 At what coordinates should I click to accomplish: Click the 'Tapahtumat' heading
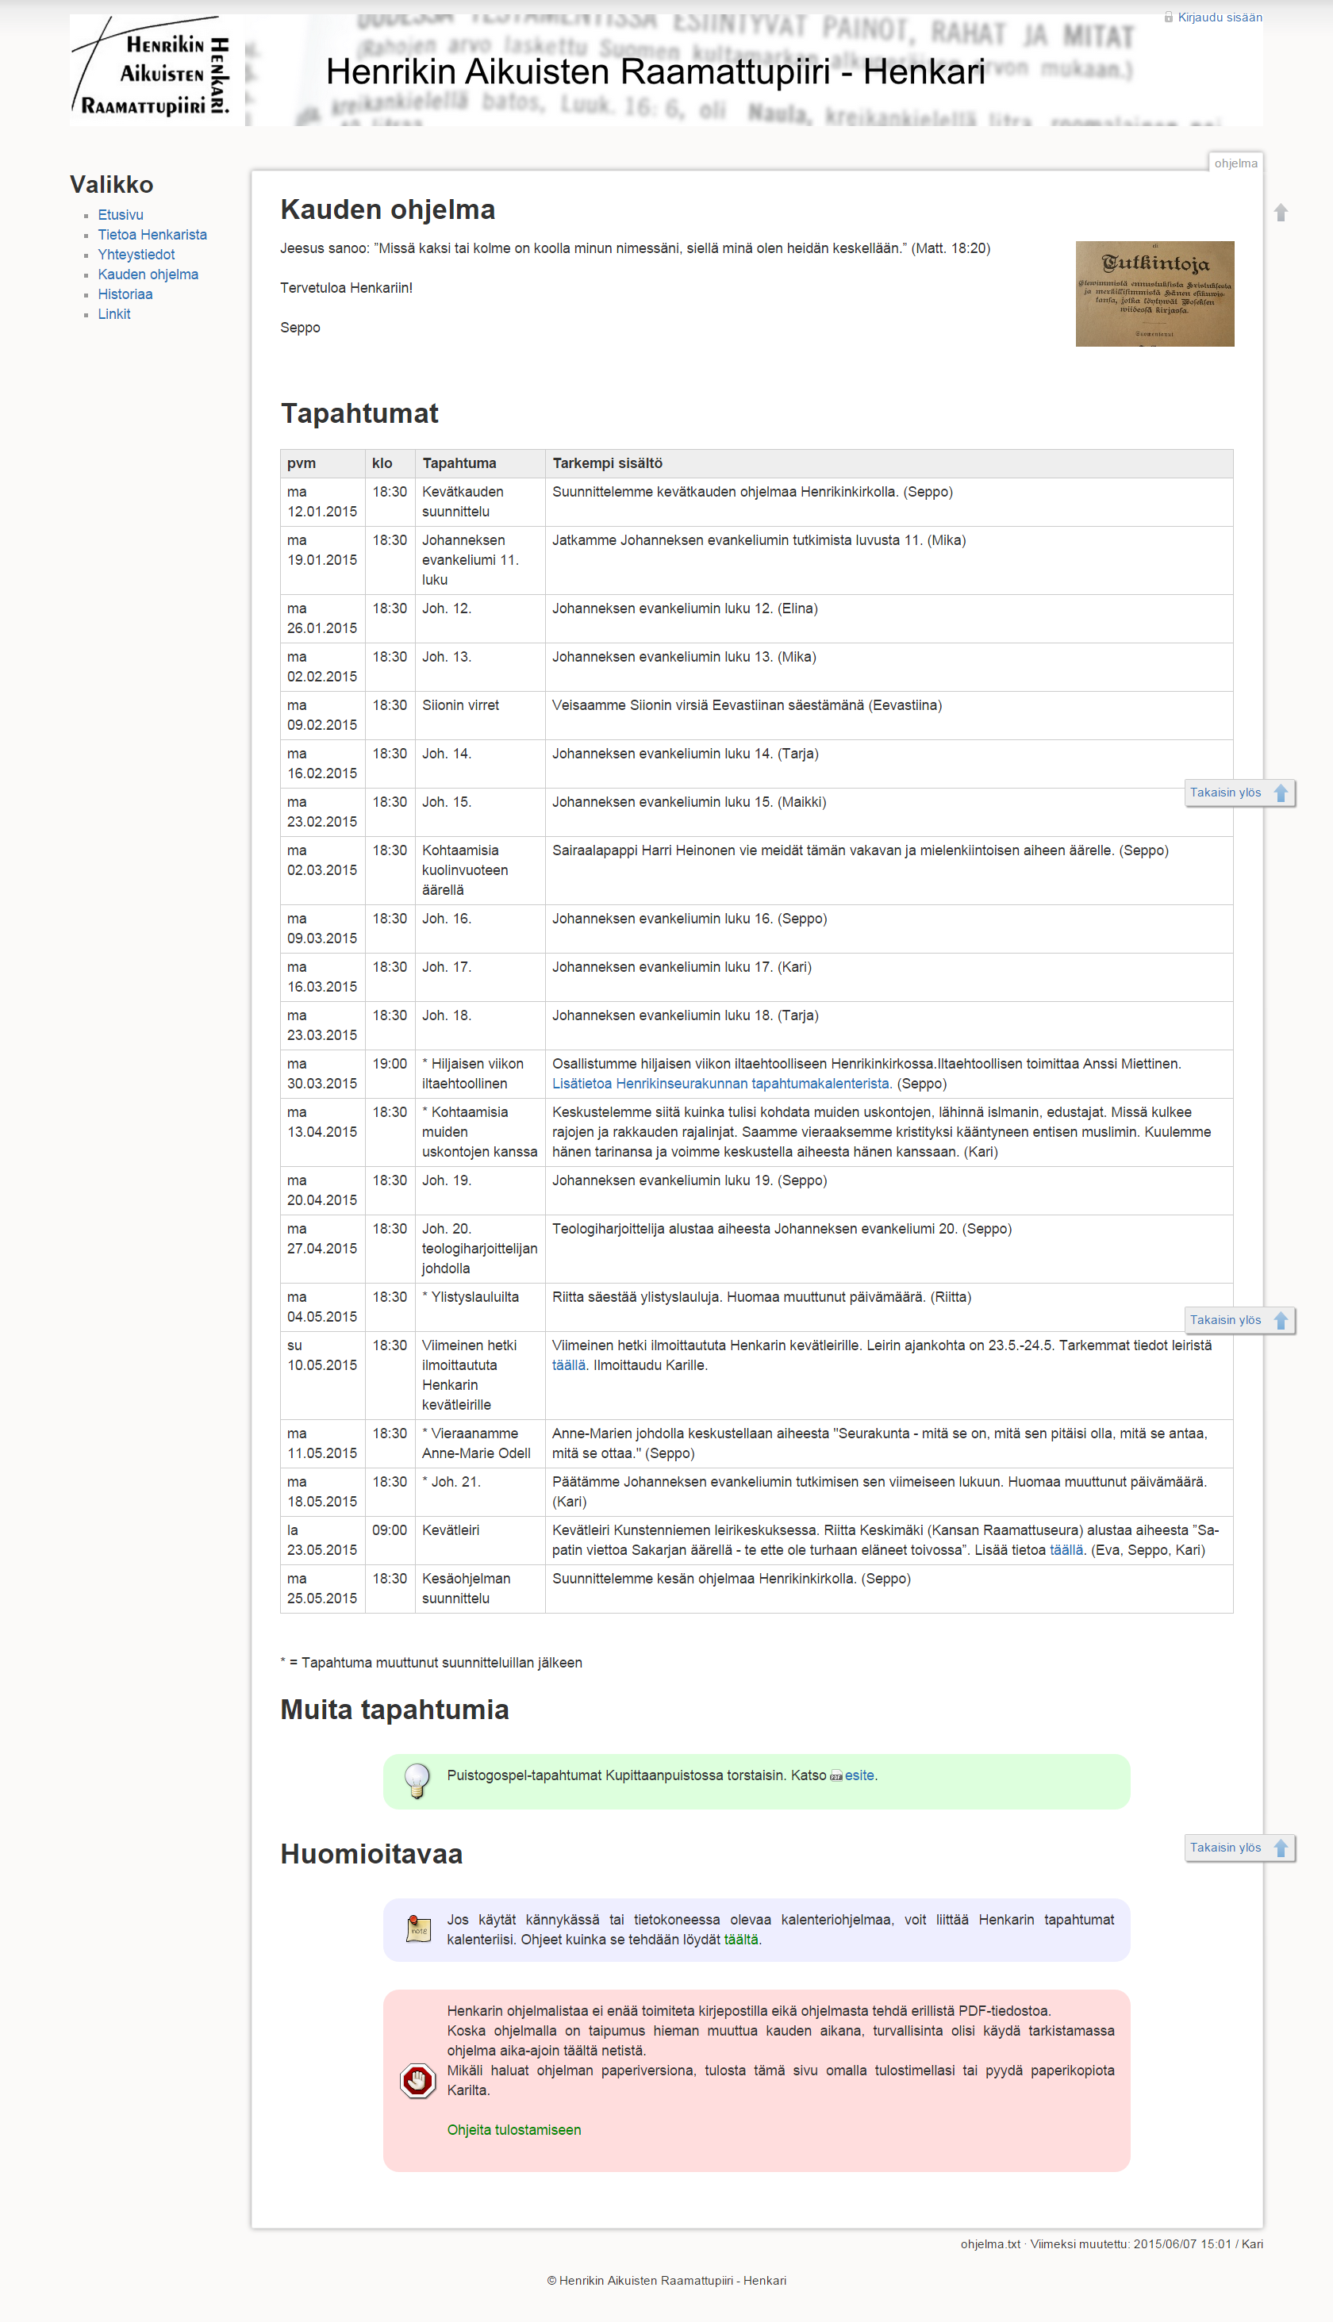(x=359, y=413)
